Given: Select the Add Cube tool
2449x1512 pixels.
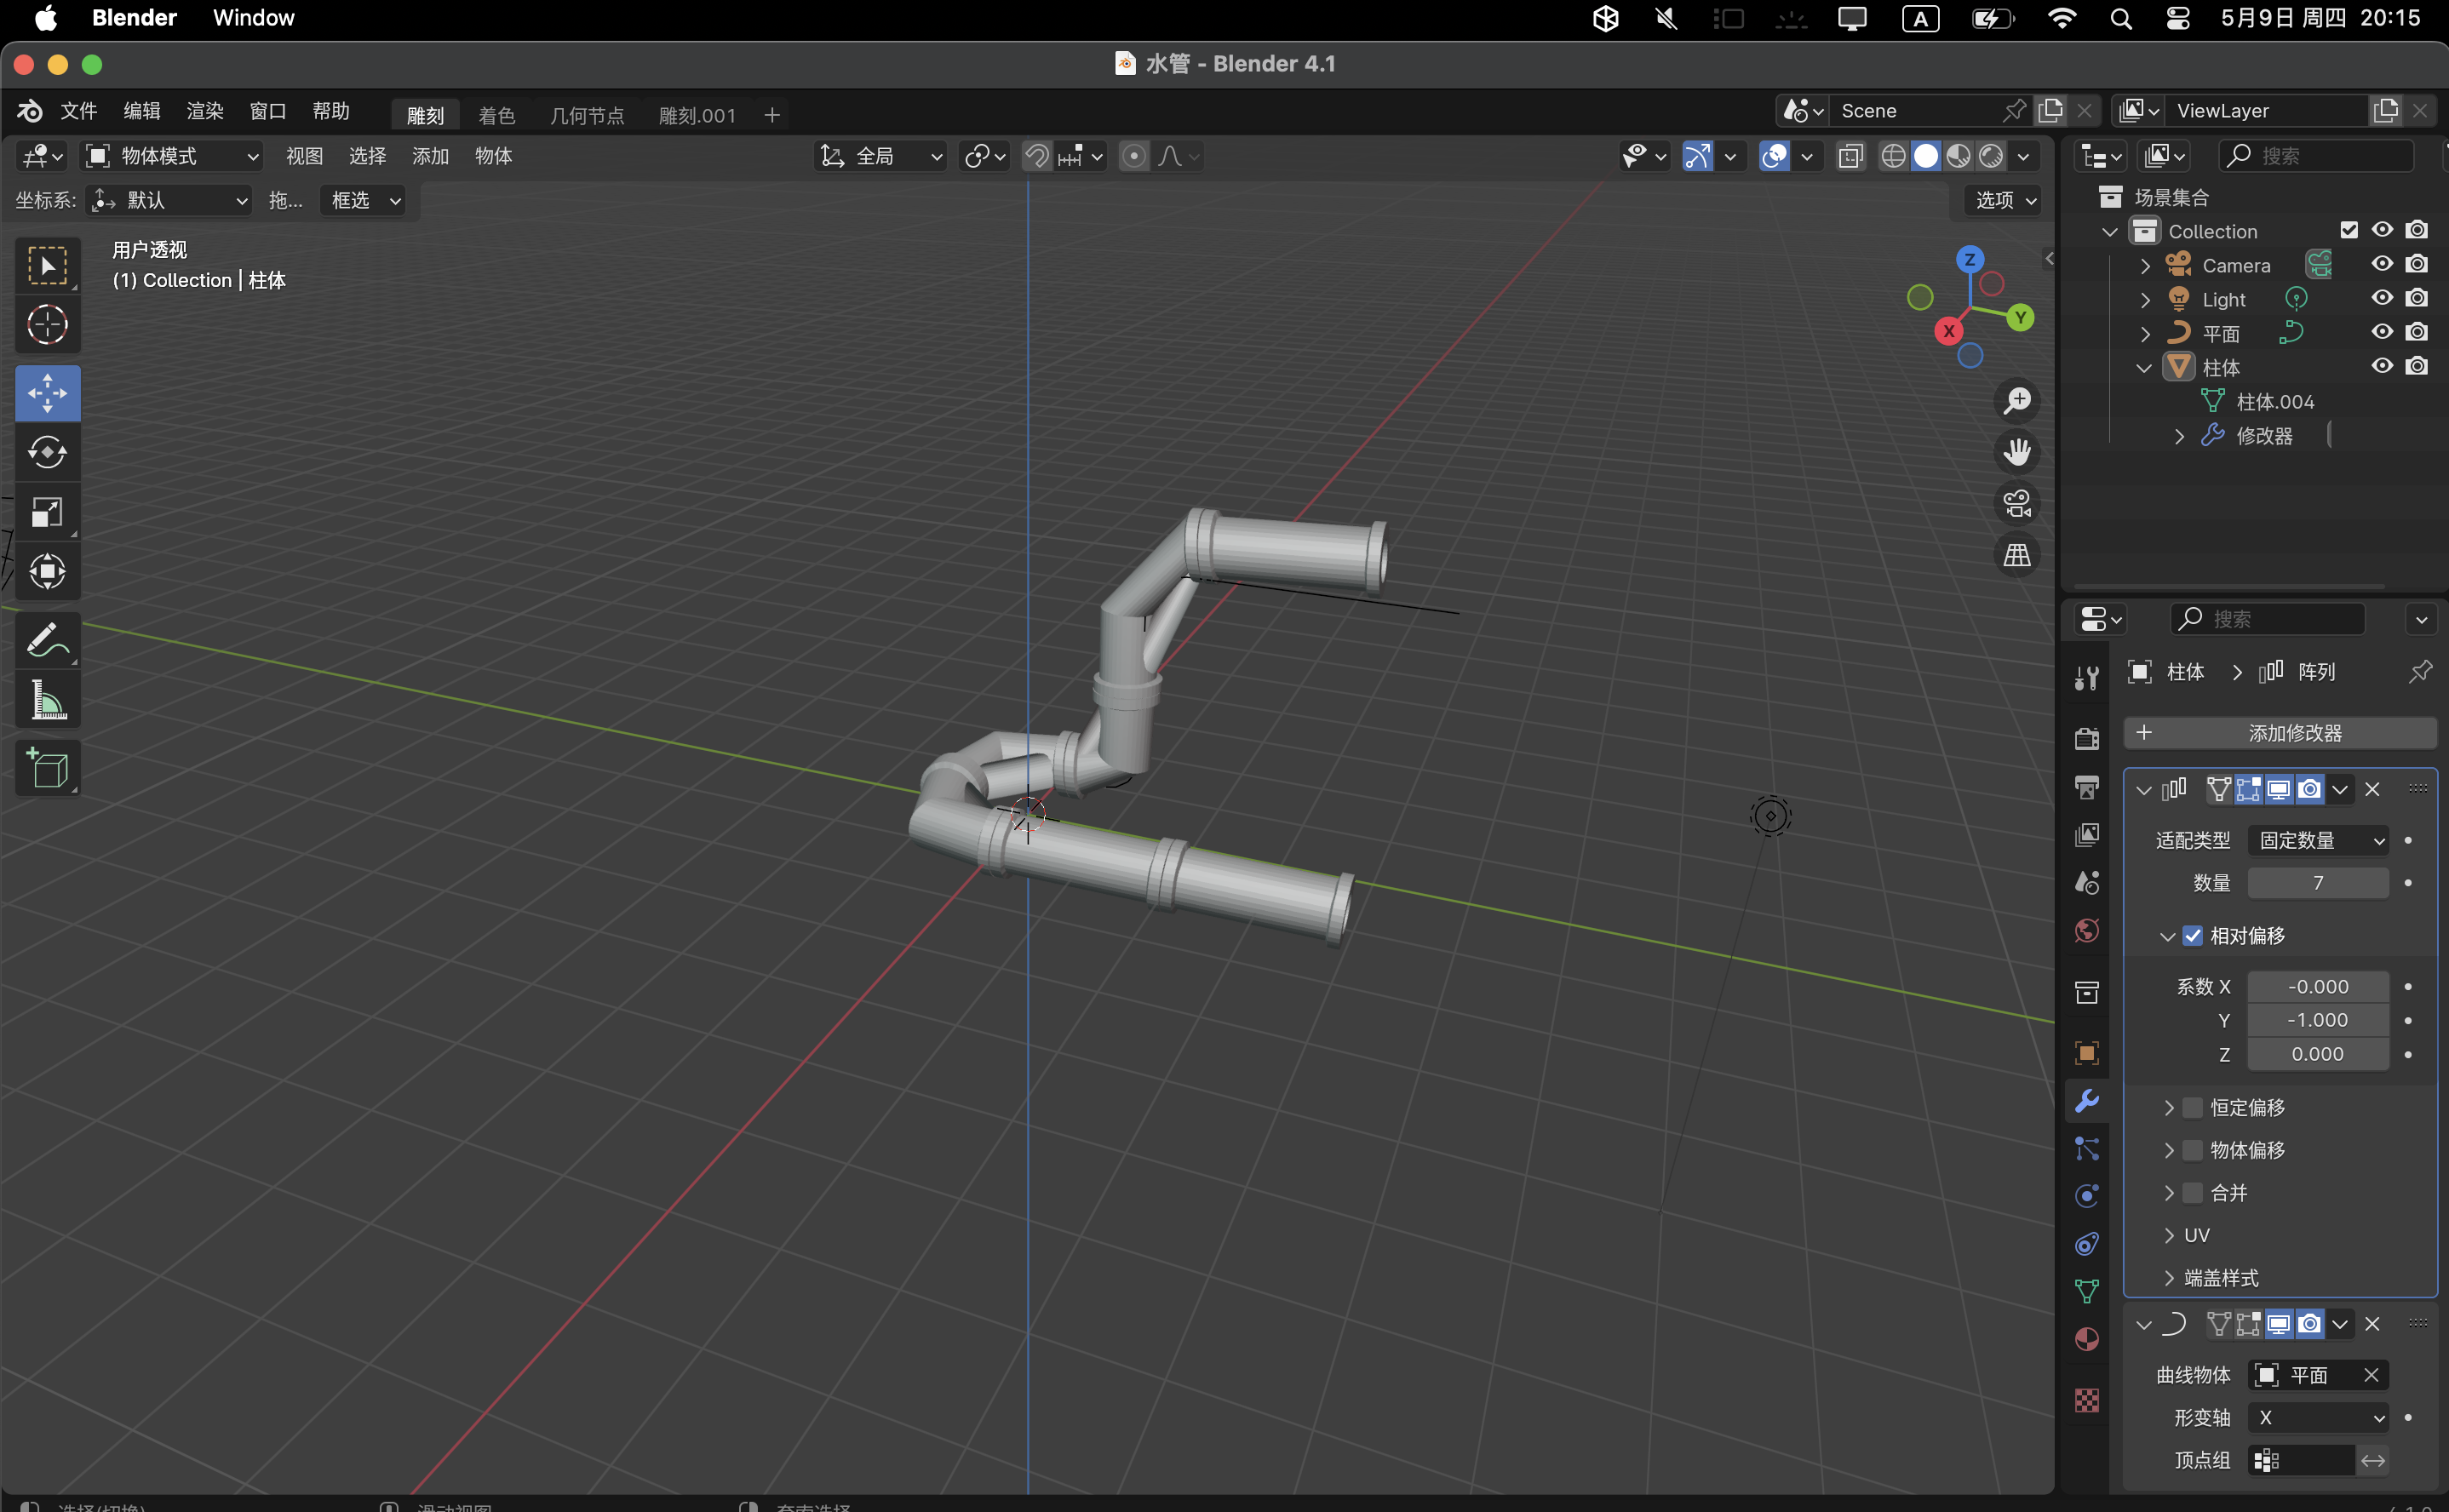Looking at the screenshot, I should tap(47, 768).
